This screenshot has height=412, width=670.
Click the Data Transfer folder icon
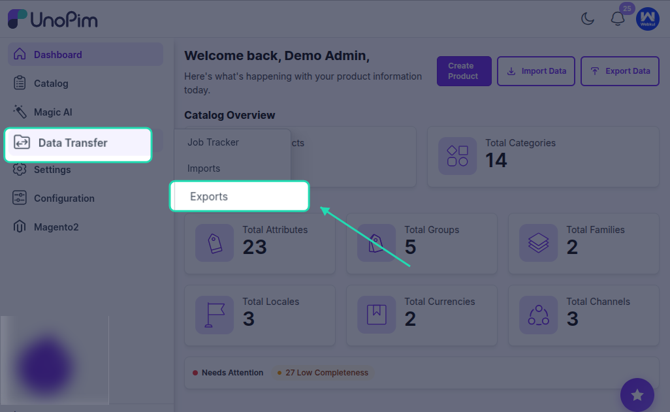click(22, 142)
